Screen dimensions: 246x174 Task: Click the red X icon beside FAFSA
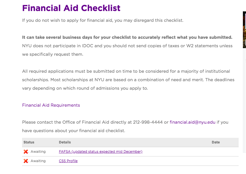pyautogui.click(x=26, y=152)
